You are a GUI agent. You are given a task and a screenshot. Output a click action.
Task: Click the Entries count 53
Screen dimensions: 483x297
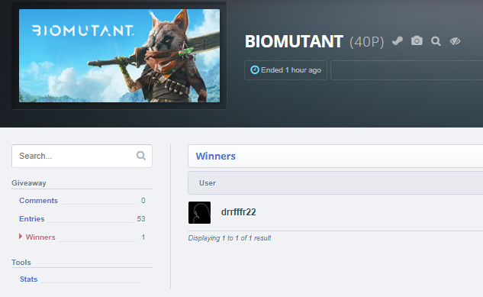click(x=141, y=219)
